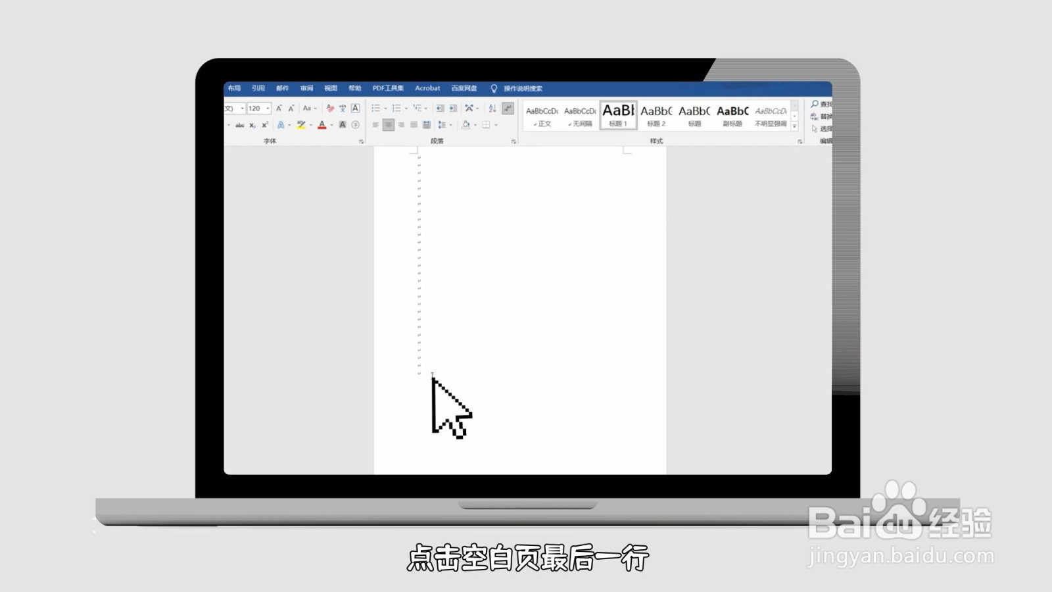The height and width of the screenshot is (592, 1052).
Task: Toggle strikethrough abc formatting
Action: pos(240,125)
